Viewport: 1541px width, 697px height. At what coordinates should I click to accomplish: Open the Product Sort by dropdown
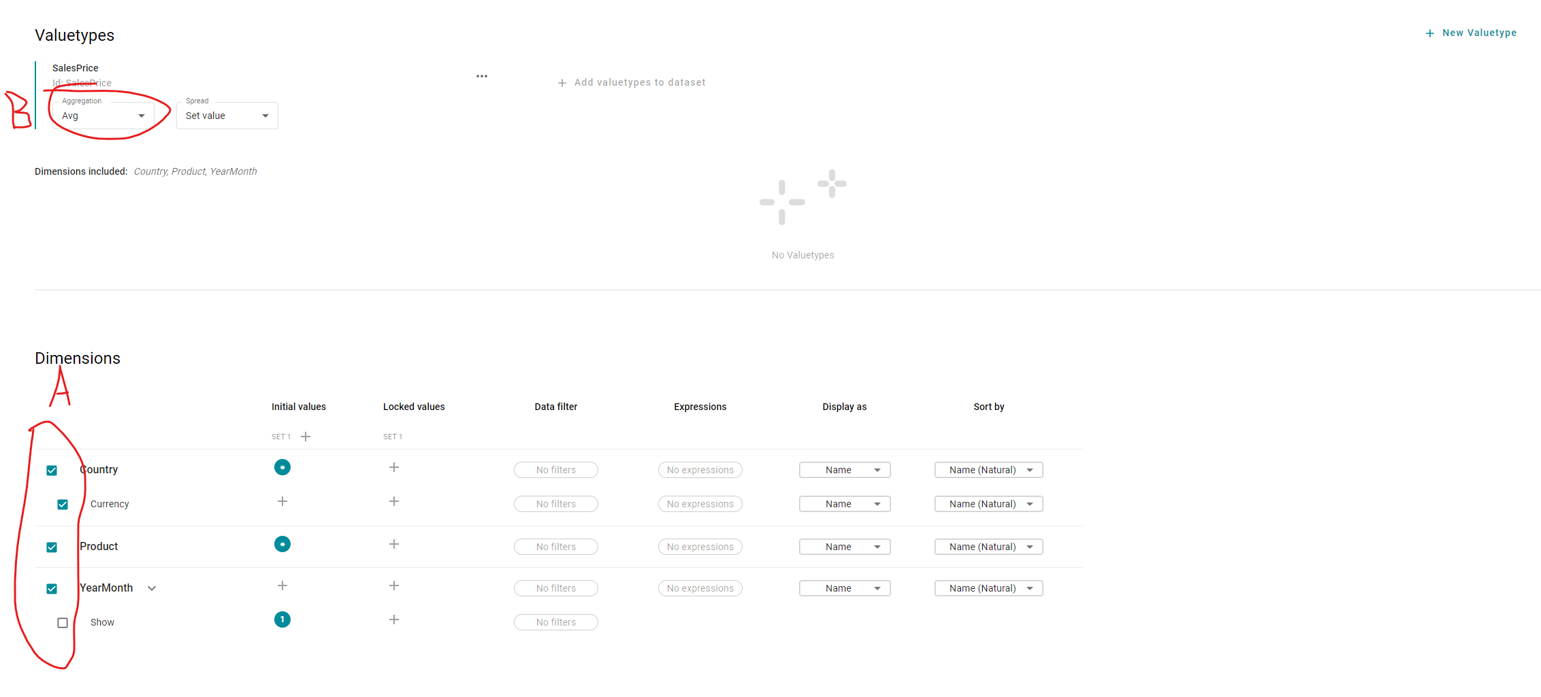point(988,547)
